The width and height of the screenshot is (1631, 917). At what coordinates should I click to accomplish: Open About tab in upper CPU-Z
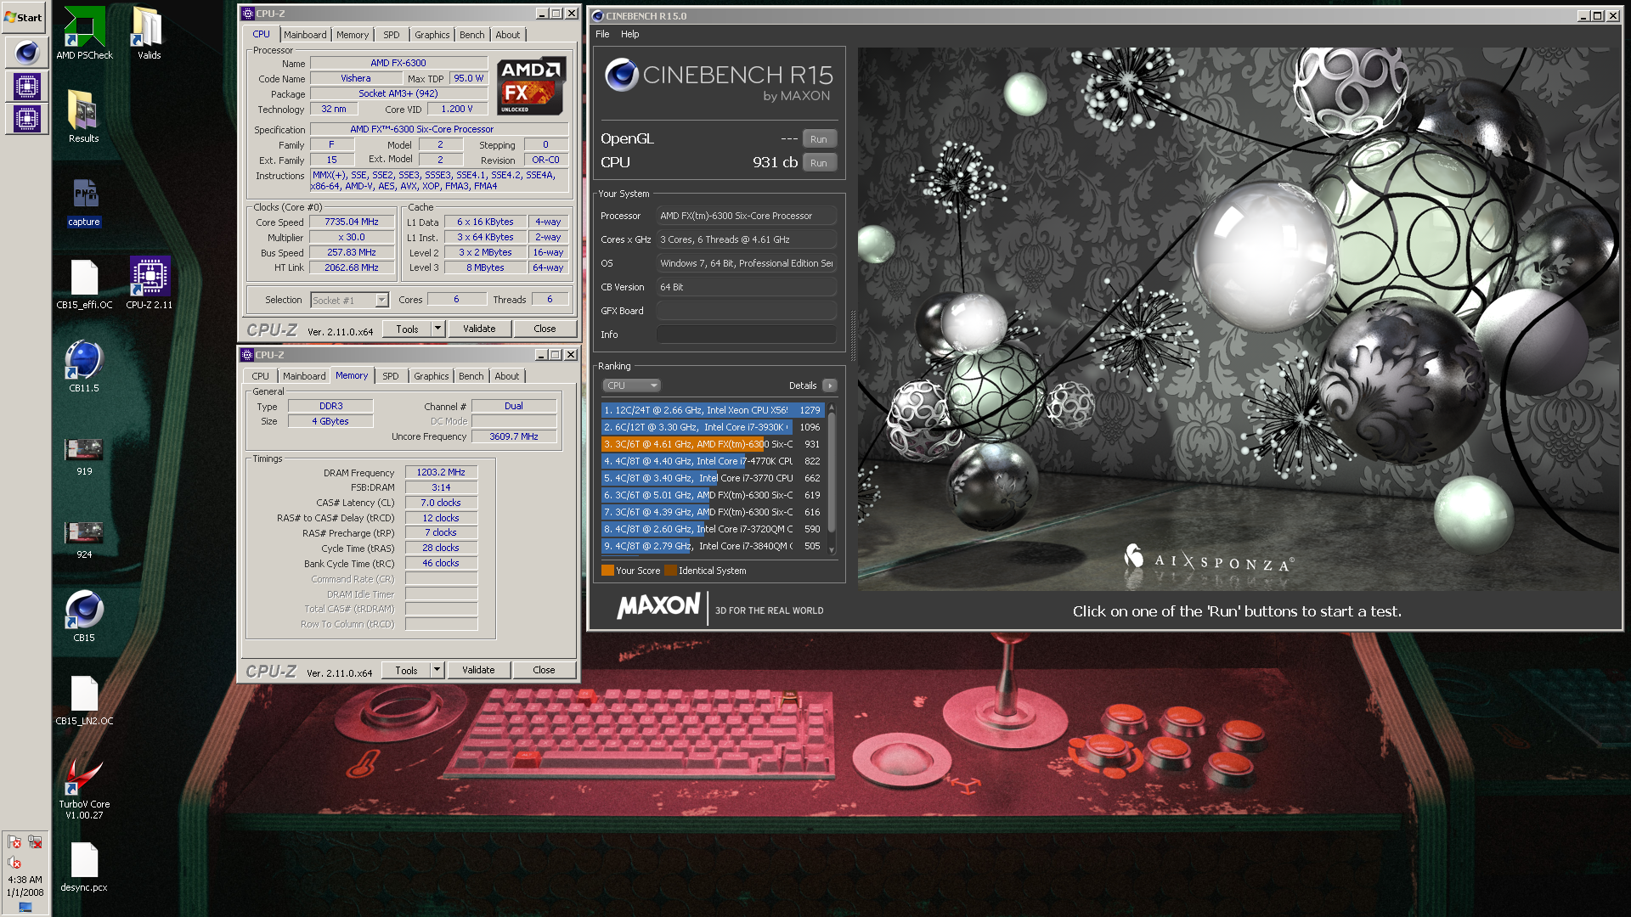508,35
